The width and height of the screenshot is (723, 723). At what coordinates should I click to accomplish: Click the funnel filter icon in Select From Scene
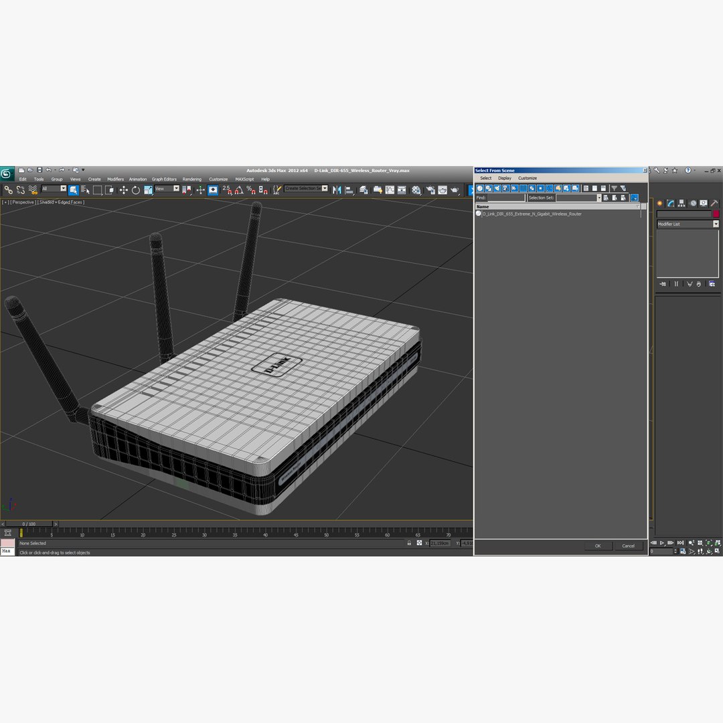(614, 188)
